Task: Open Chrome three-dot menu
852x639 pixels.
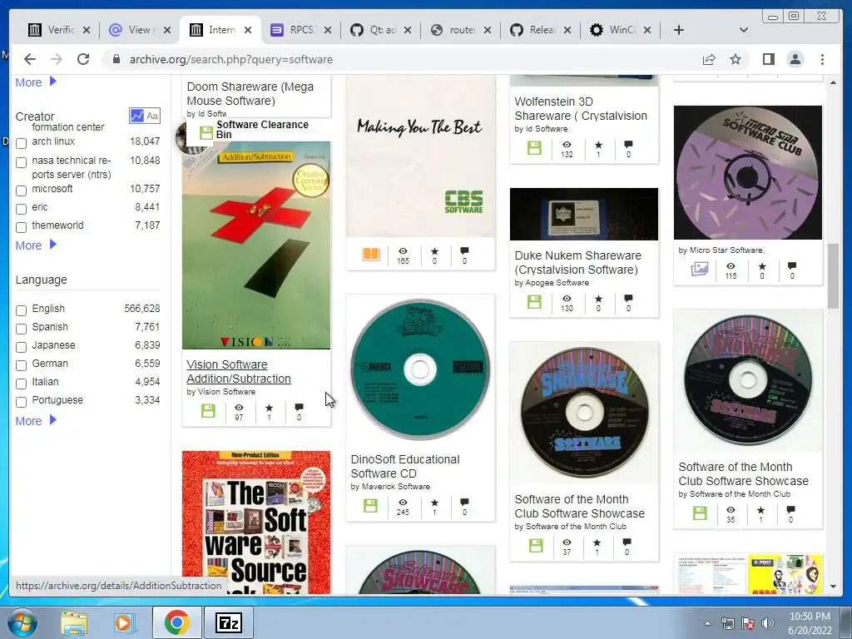Action: [x=822, y=59]
